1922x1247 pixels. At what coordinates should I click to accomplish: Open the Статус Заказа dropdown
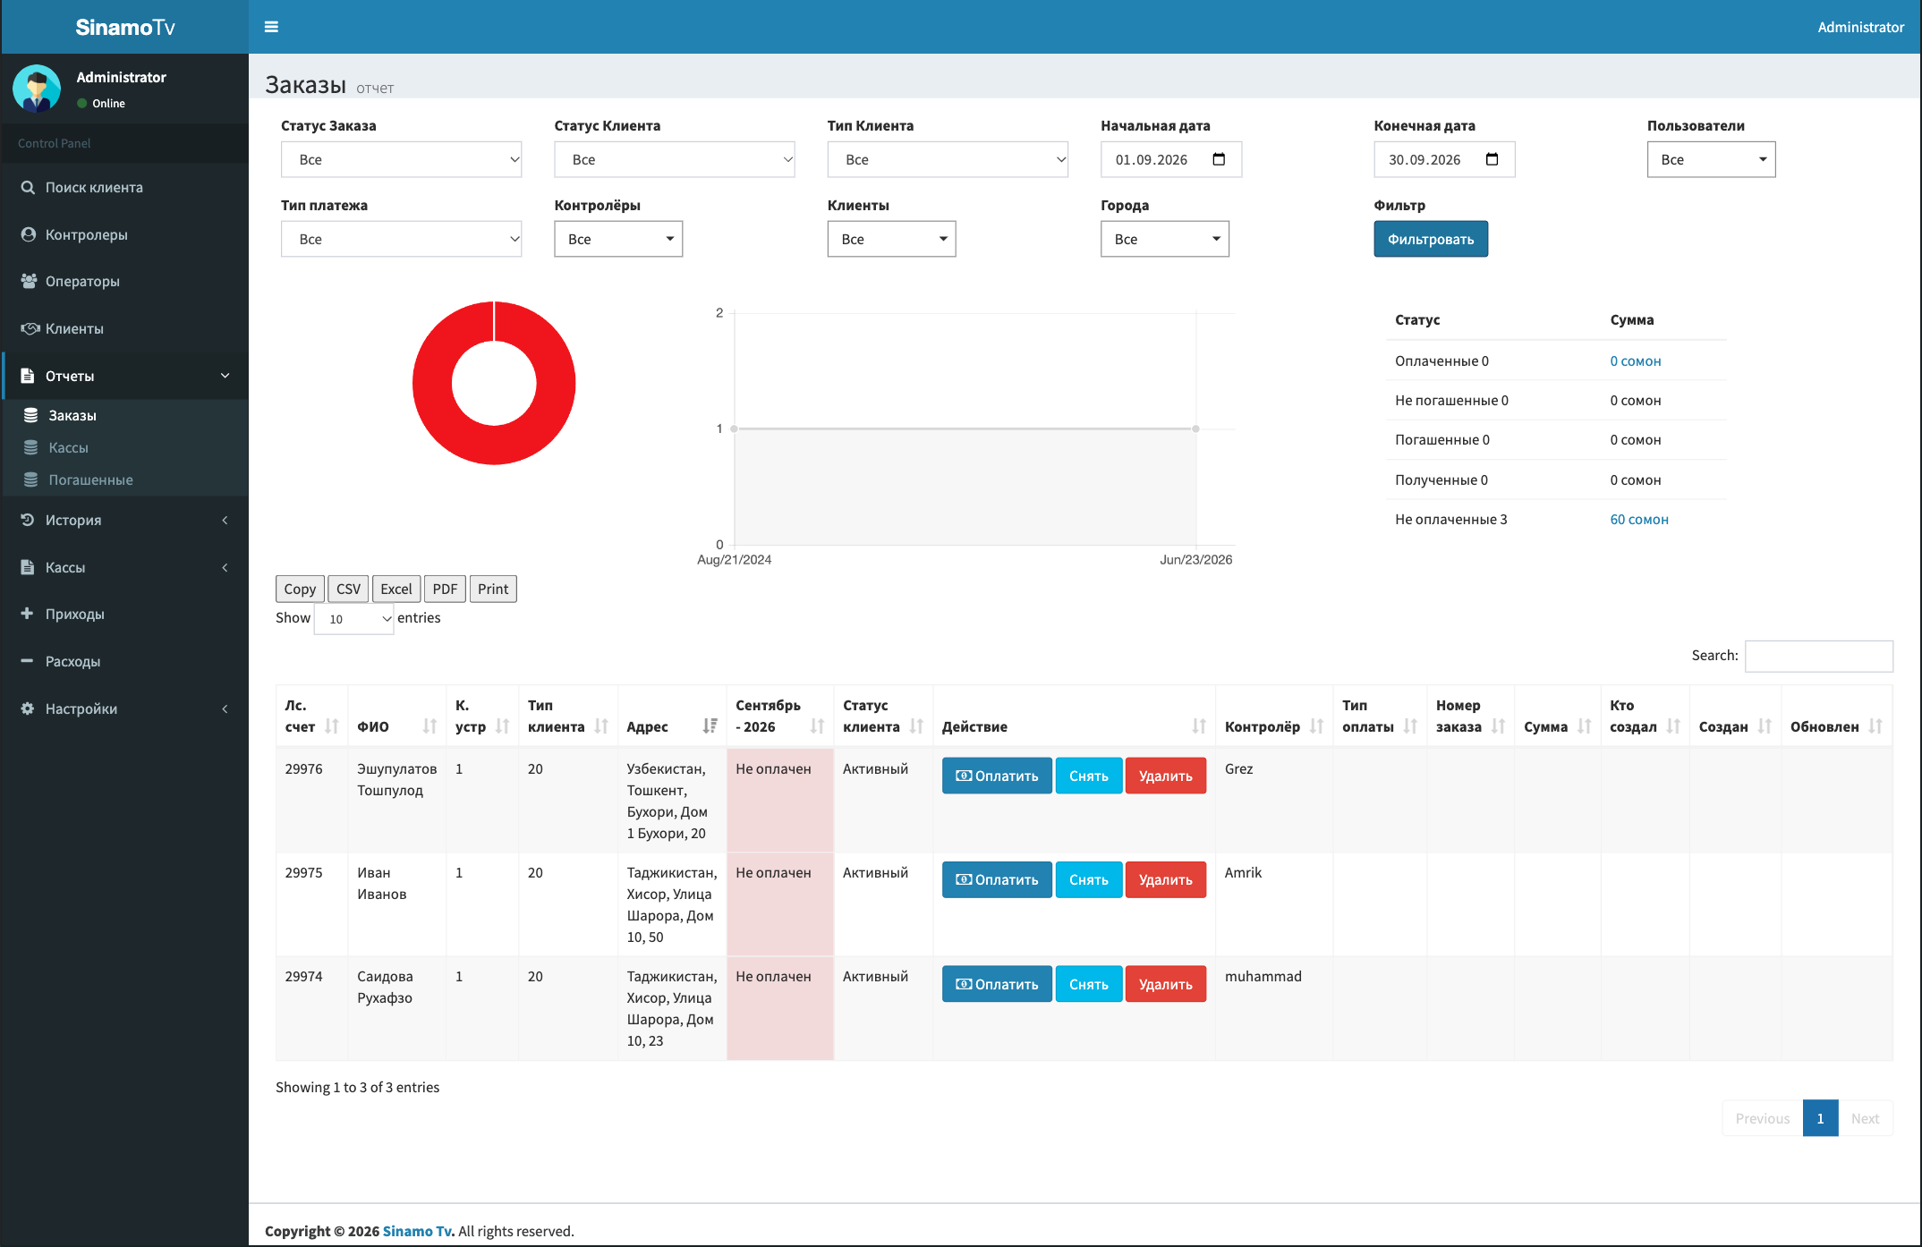click(x=401, y=159)
